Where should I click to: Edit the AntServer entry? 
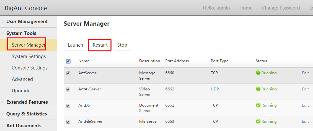click(305, 73)
